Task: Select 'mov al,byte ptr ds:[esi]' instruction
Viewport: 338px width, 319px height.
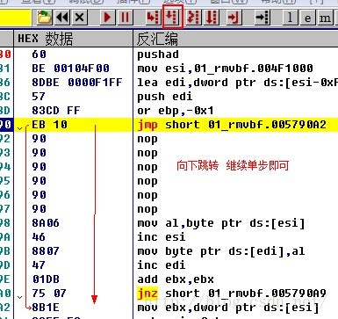Action: [221, 223]
